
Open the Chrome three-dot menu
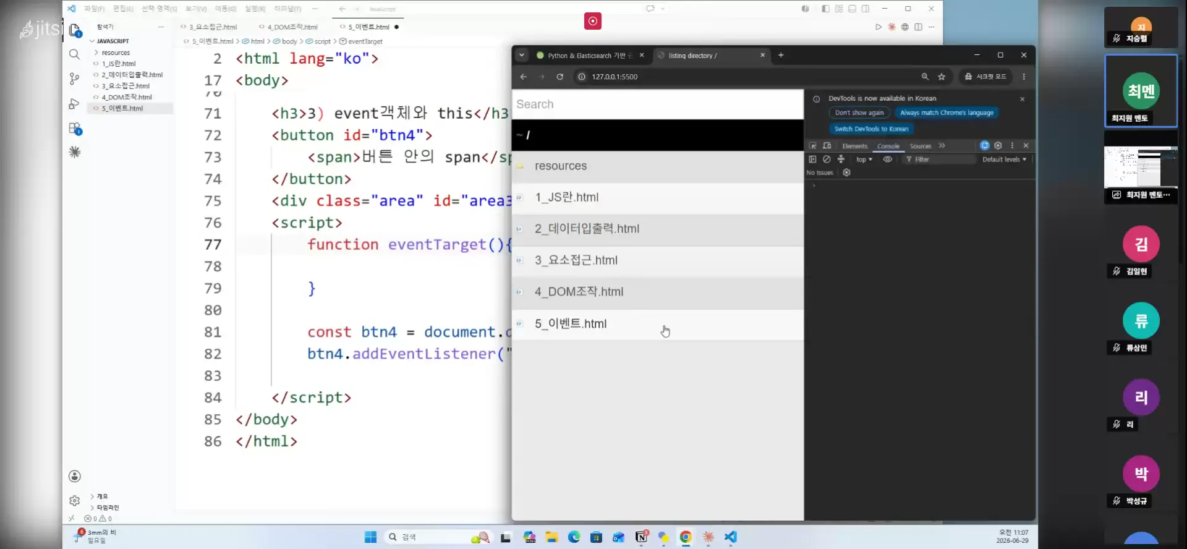tap(1024, 77)
